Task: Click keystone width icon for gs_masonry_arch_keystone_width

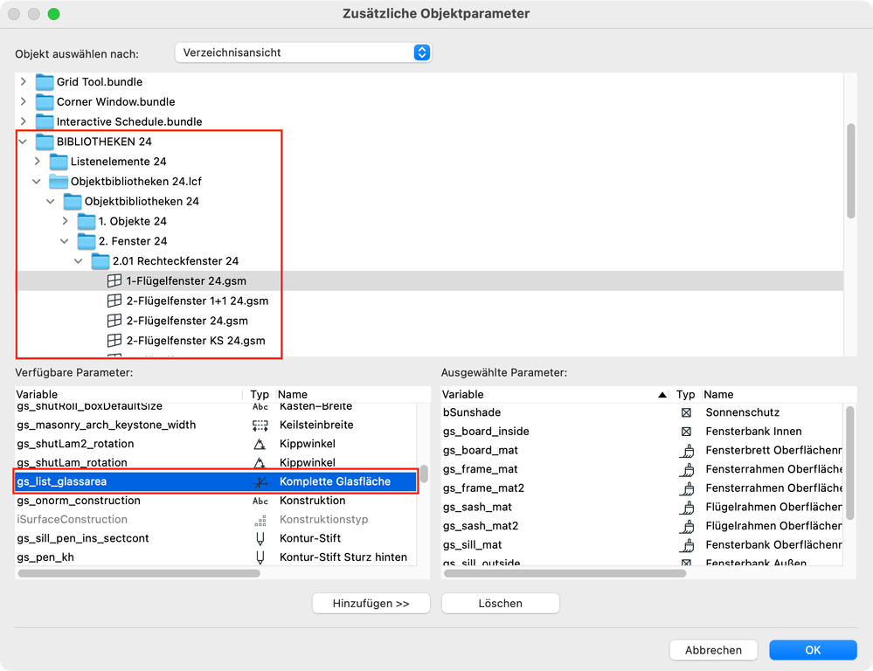Action: pyautogui.click(x=260, y=425)
